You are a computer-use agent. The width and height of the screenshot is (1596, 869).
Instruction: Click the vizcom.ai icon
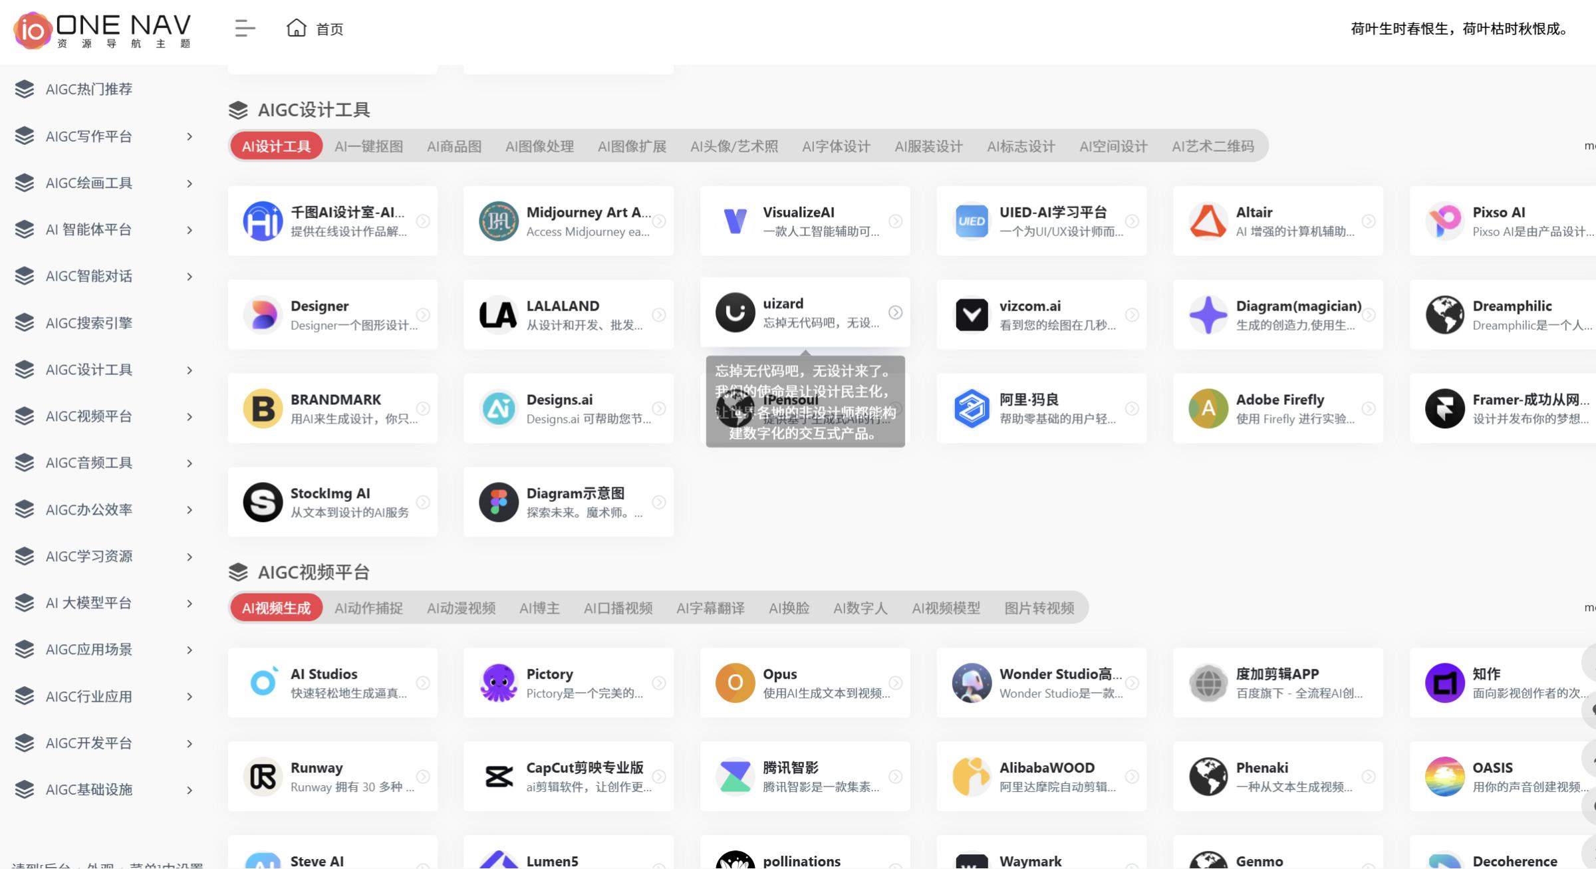pyautogui.click(x=972, y=314)
